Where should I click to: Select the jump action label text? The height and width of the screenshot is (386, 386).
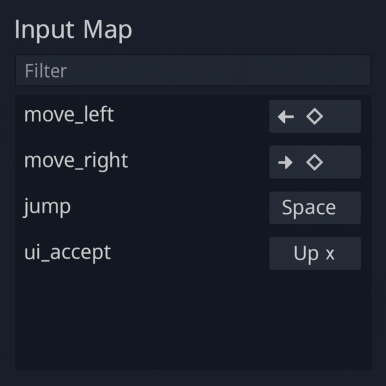click(x=47, y=207)
